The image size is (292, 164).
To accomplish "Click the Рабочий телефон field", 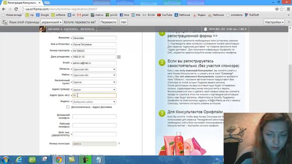I will (x=94, y=125).
